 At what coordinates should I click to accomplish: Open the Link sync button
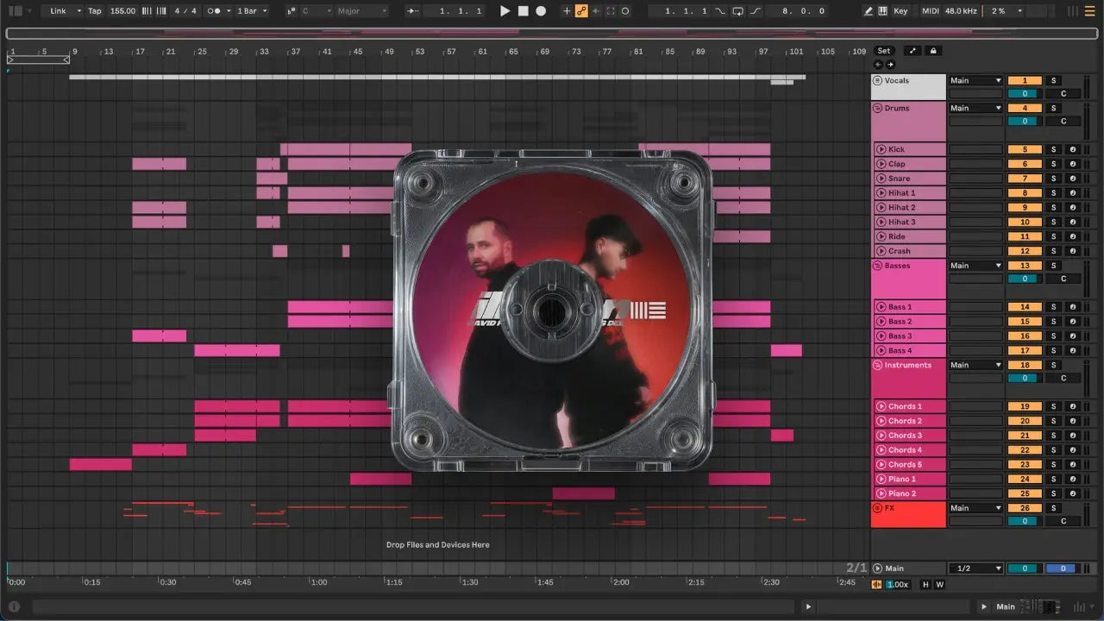pos(58,11)
